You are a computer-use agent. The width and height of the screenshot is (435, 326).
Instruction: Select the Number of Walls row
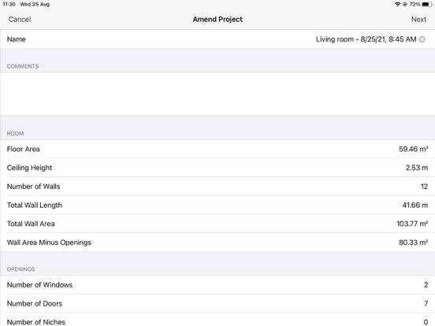click(217, 187)
